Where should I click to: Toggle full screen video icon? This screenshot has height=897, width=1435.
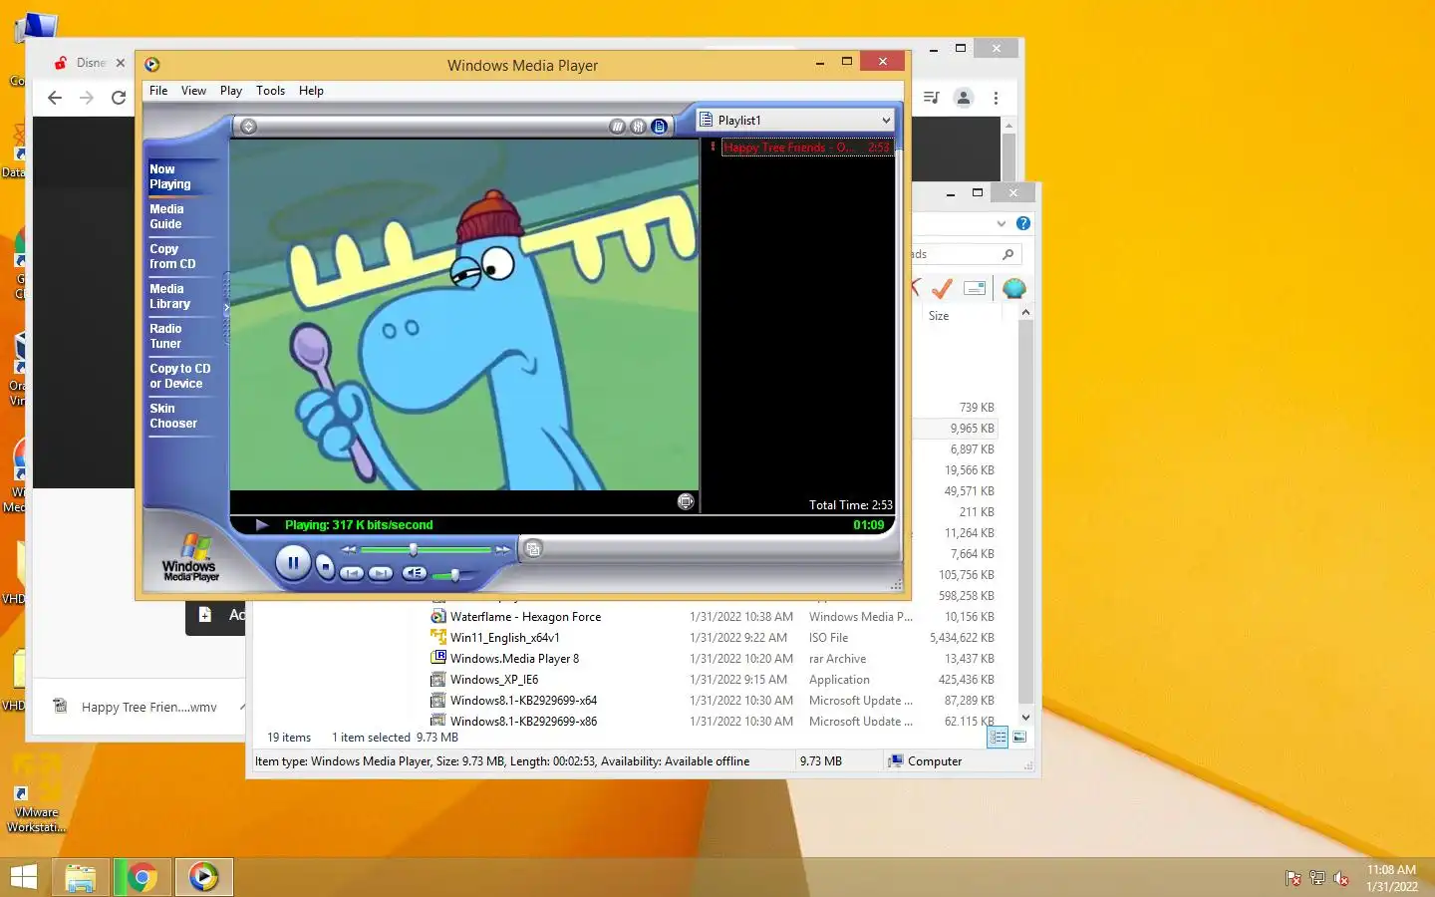pyautogui.click(x=686, y=501)
